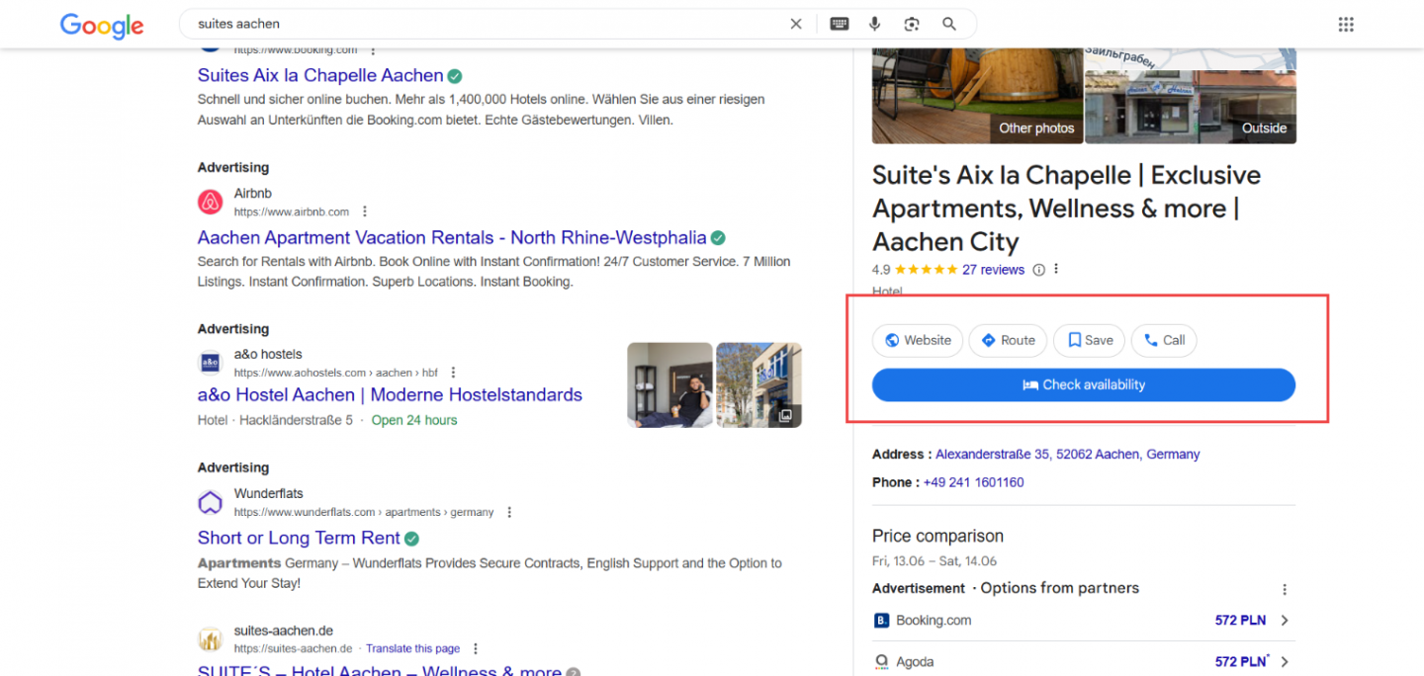Save the hotel with Save button

(x=1089, y=340)
